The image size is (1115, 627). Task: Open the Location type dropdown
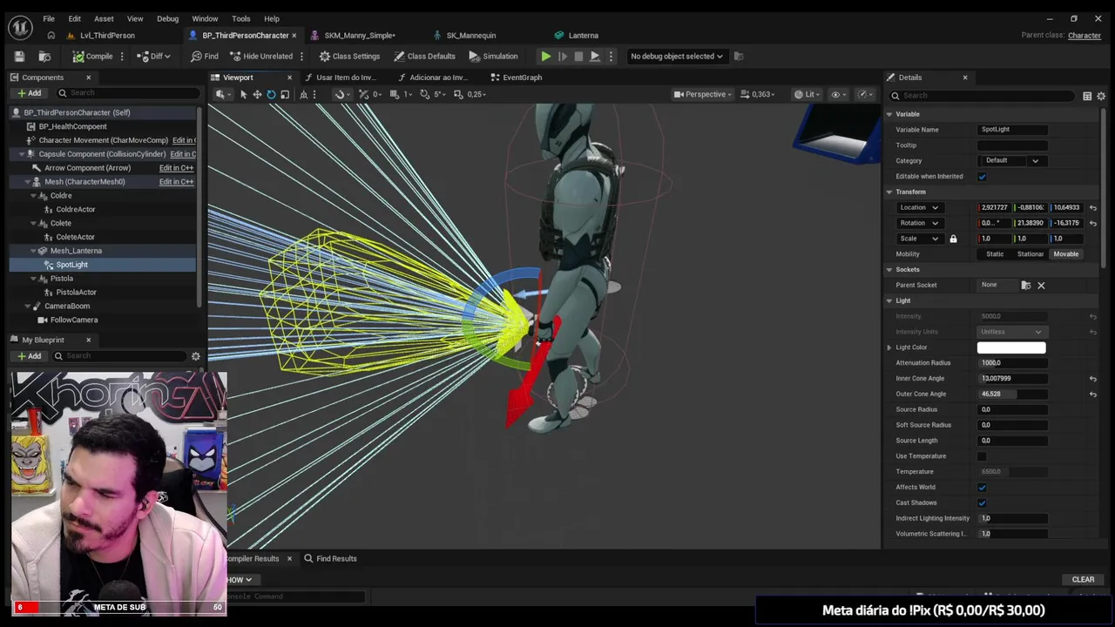(x=920, y=207)
